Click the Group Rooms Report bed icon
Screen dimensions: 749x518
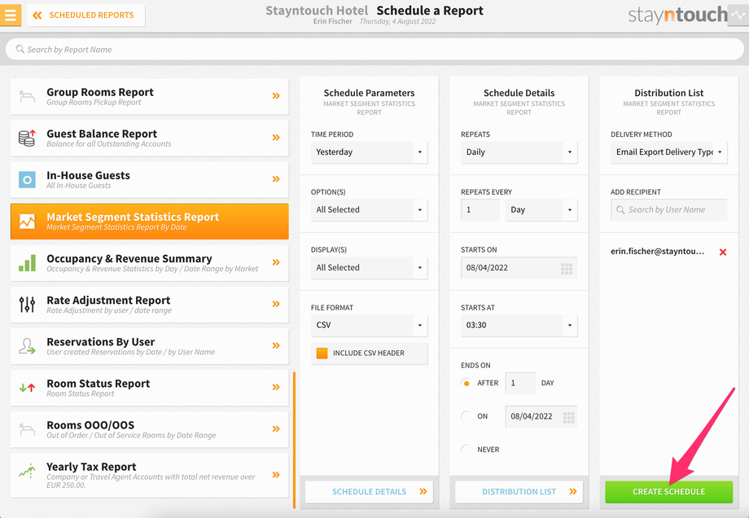pyautogui.click(x=27, y=97)
